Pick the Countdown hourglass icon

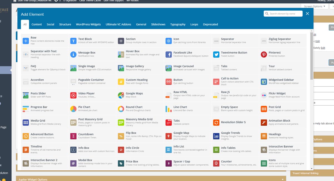coord(73,136)
